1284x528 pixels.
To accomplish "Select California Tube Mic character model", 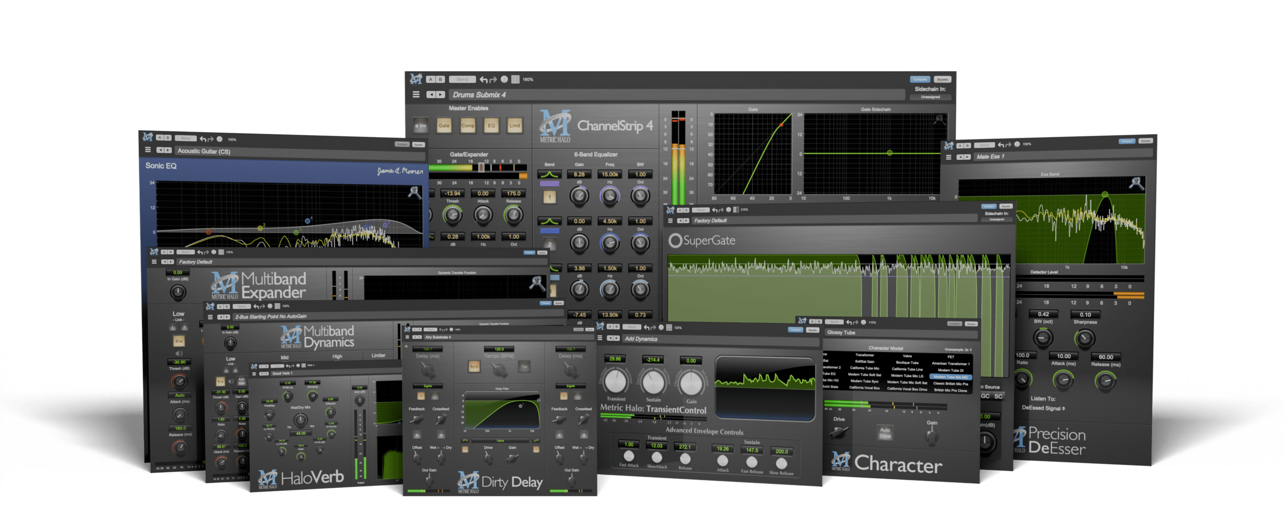I will pos(864,368).
